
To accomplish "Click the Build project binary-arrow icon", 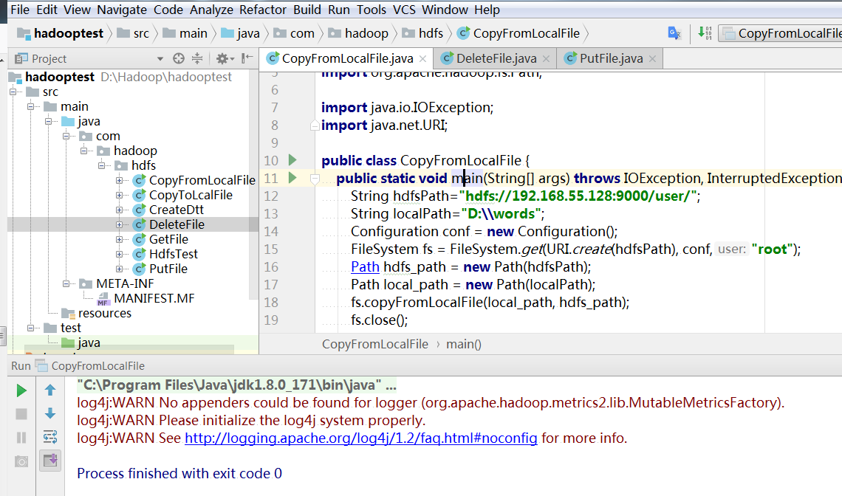I will pos(705,33).
